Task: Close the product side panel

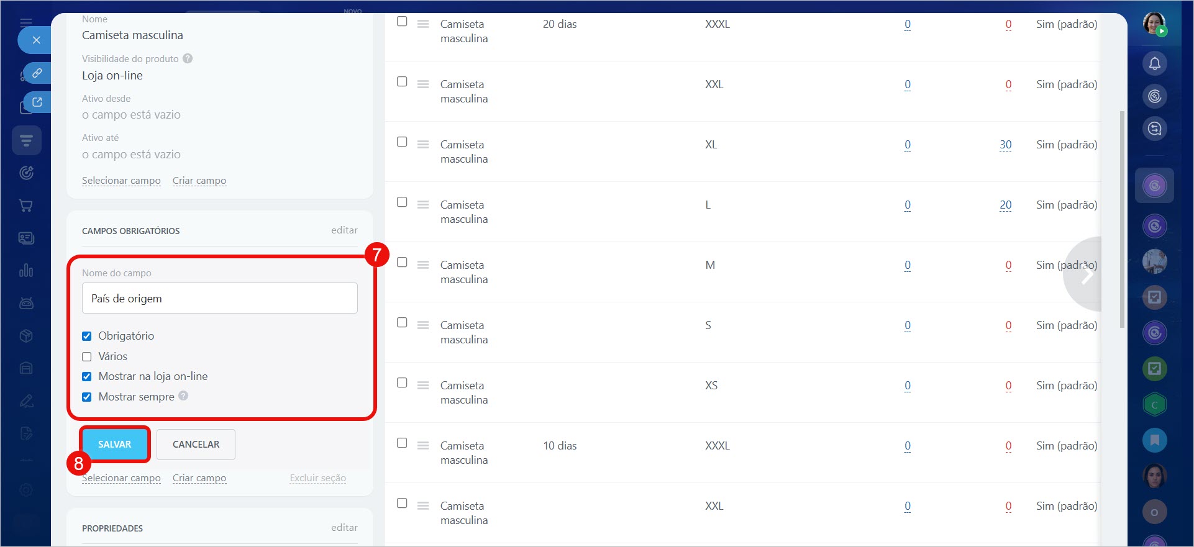Action: click(x=36, y=40)
